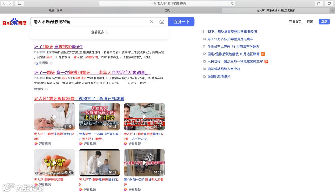Select the 老人坏1颗牙被拔29颗_百度搜索 tab
The image size is (335, 194).
pyautogui.click(x=276, y=11)
